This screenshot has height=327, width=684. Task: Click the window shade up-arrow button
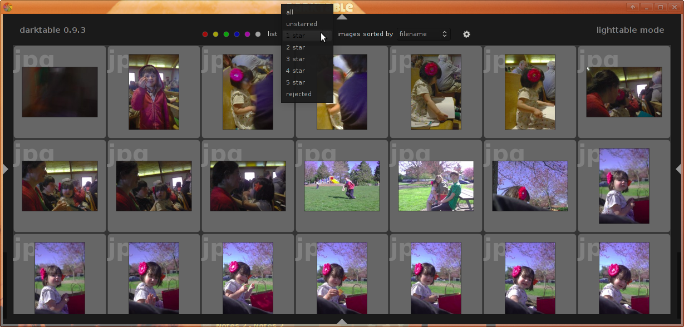(x=633, y=7)
